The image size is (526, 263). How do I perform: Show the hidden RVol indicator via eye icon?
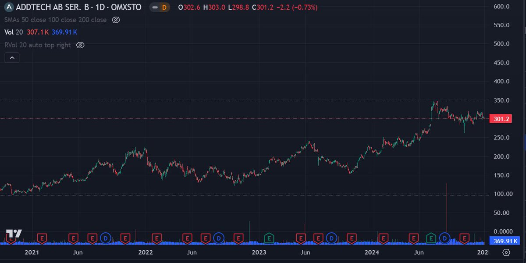(x=80, y=45)
